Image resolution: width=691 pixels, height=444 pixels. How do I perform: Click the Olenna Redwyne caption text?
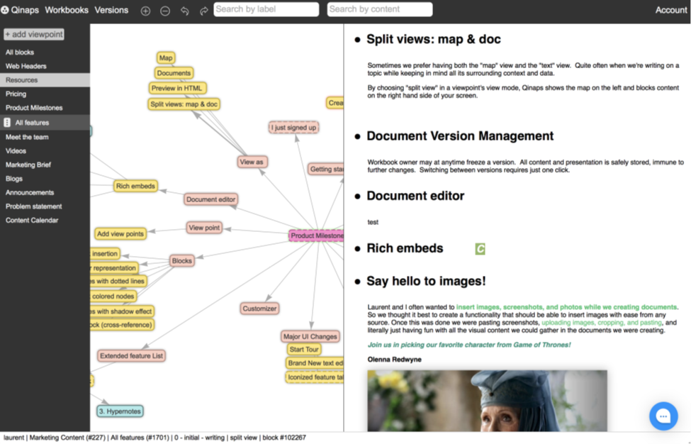(x=395, y=360)
